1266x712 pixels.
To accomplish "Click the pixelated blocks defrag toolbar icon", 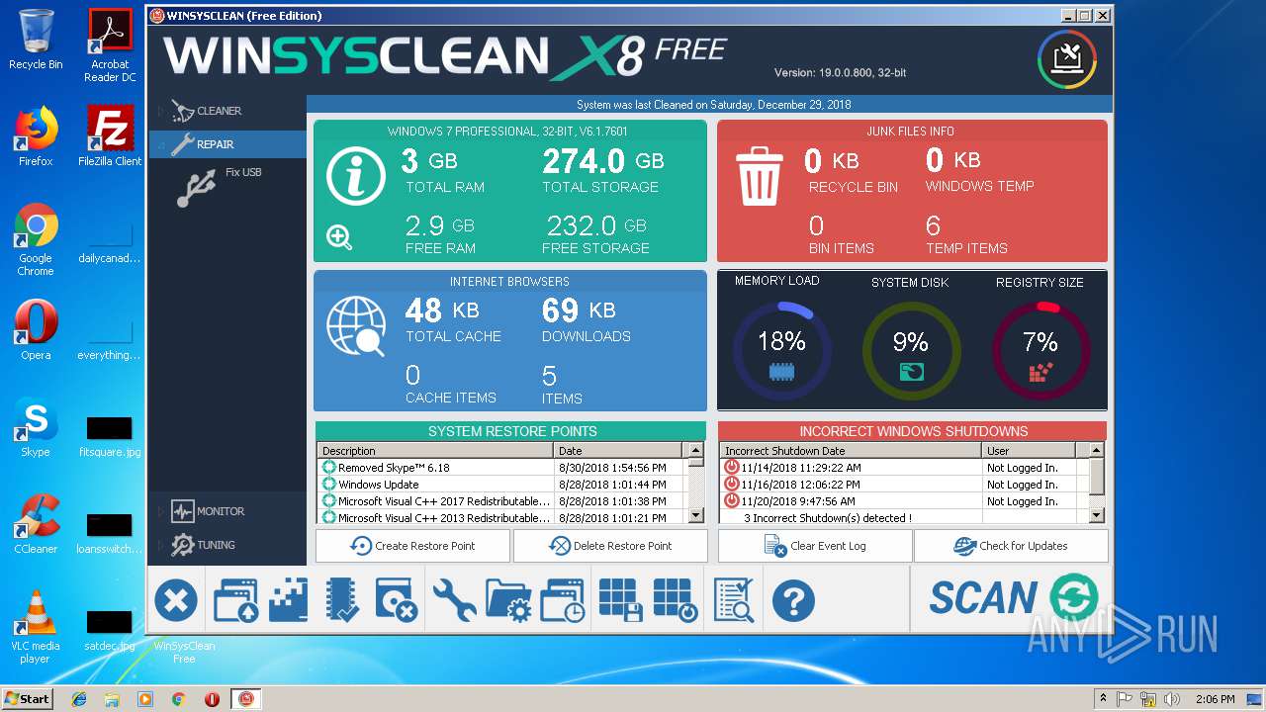I will [289, 600].
